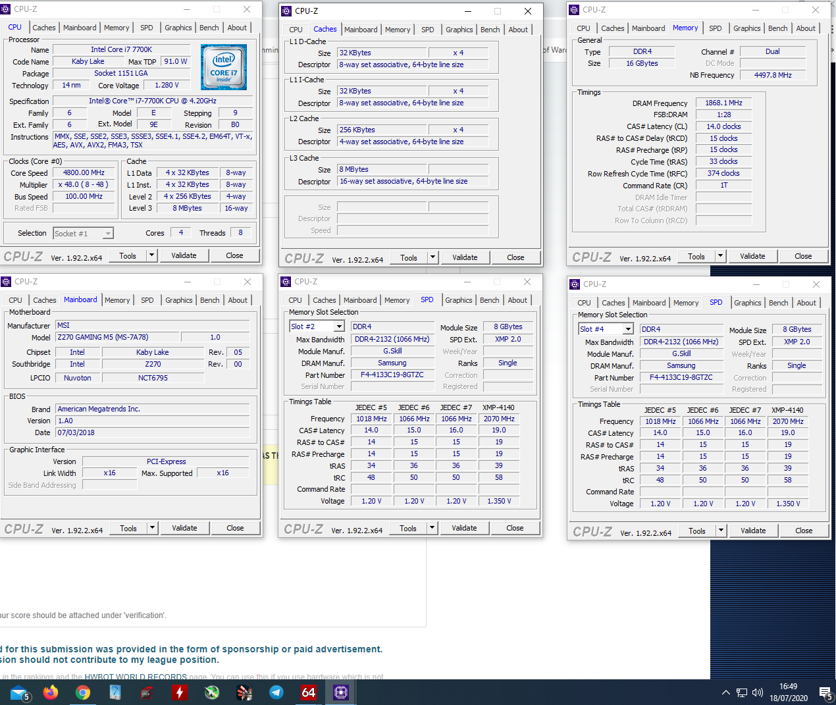The width and height of the screenshot is (836, 705).
Task: Click CPU-Z title icon in the Slot #4 SPD window
Action: click(x=575, y=284)
